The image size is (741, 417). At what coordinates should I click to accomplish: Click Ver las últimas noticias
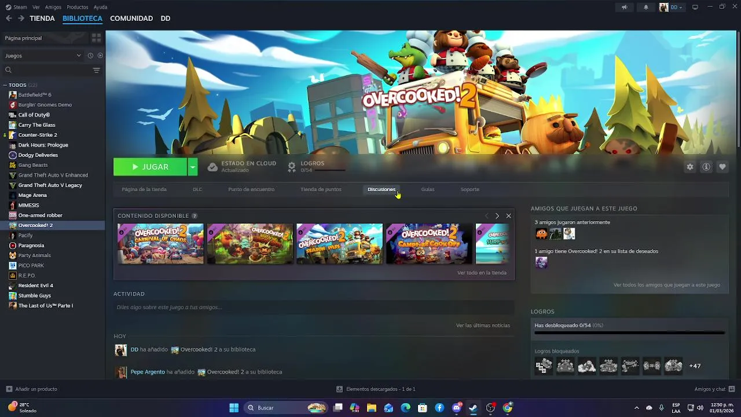[x=483, y=325]
